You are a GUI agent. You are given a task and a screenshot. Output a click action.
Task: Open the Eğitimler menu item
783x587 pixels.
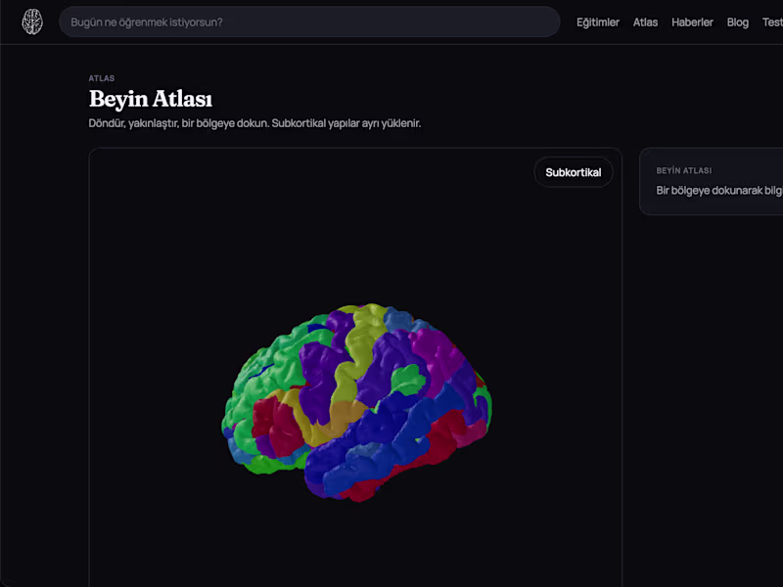pos(598,23)
